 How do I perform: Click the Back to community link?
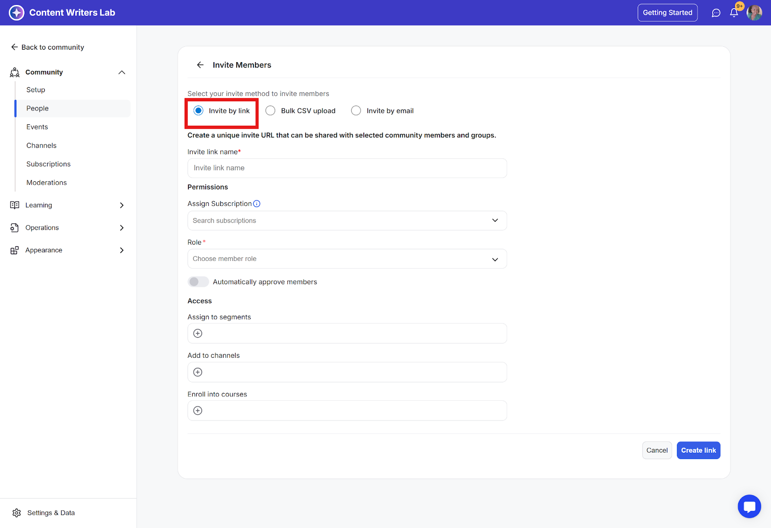(48, 47)
